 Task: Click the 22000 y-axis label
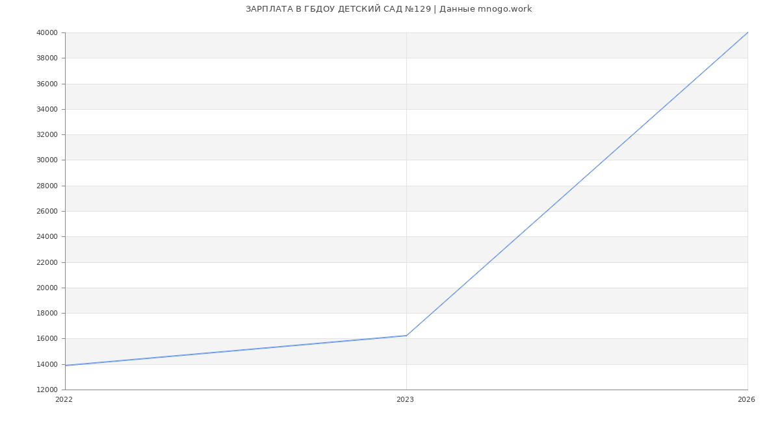[47, 262]
